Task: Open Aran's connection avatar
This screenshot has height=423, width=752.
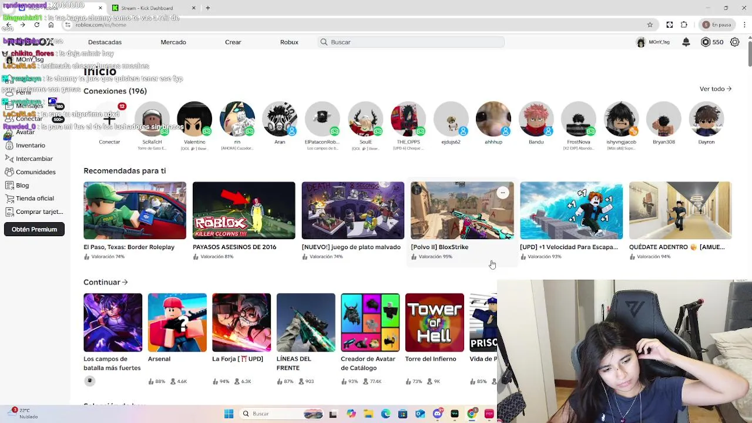Action: point(280,119)
